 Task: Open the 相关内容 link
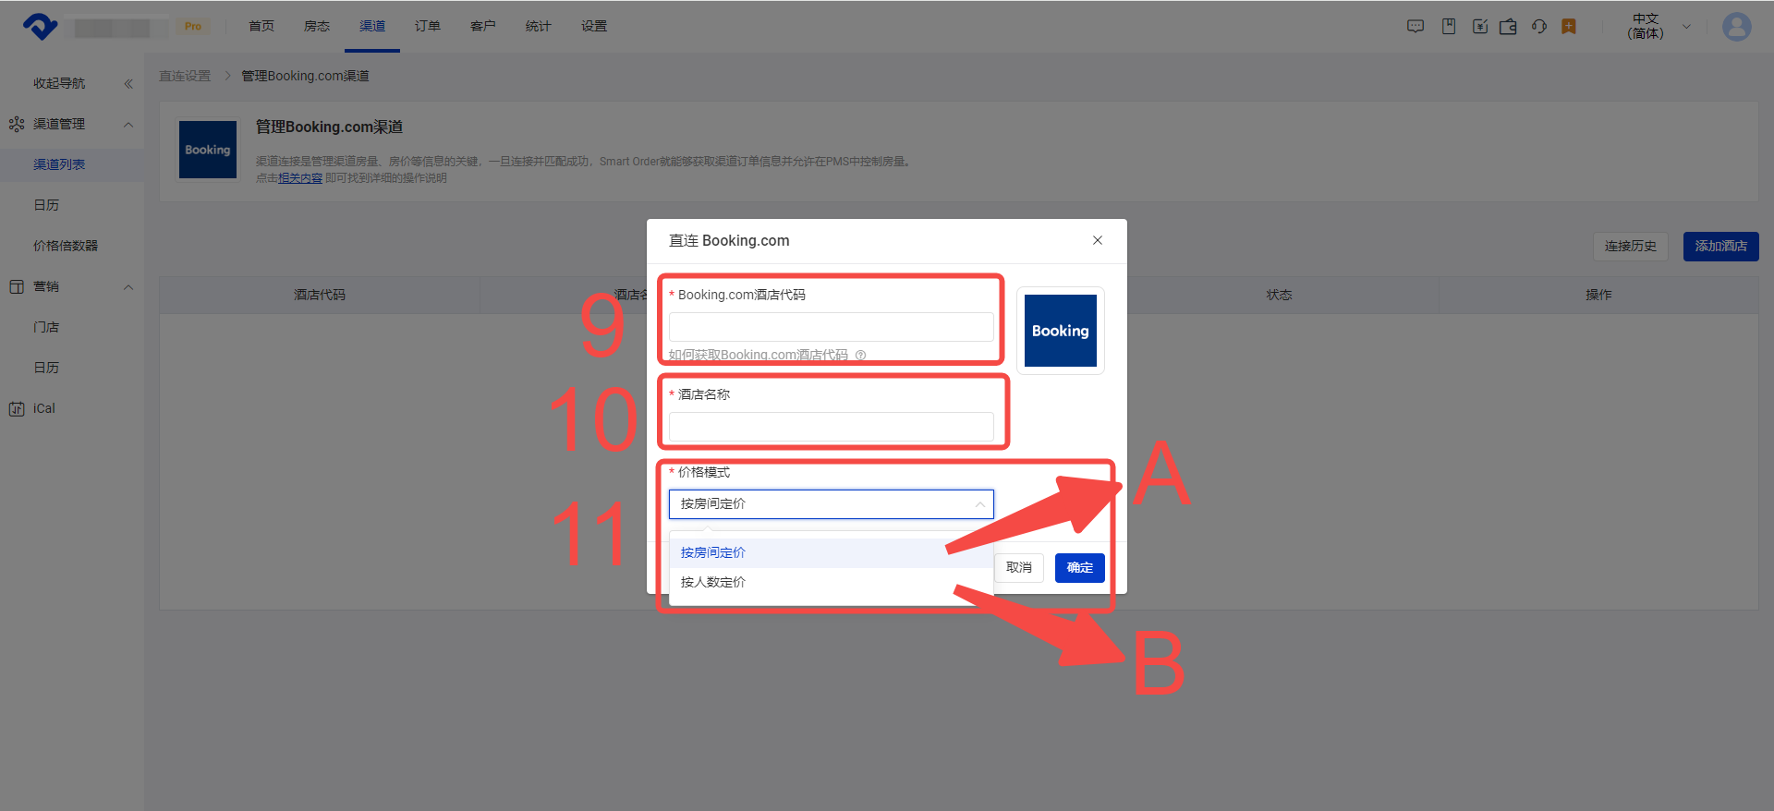pos(300,178)
